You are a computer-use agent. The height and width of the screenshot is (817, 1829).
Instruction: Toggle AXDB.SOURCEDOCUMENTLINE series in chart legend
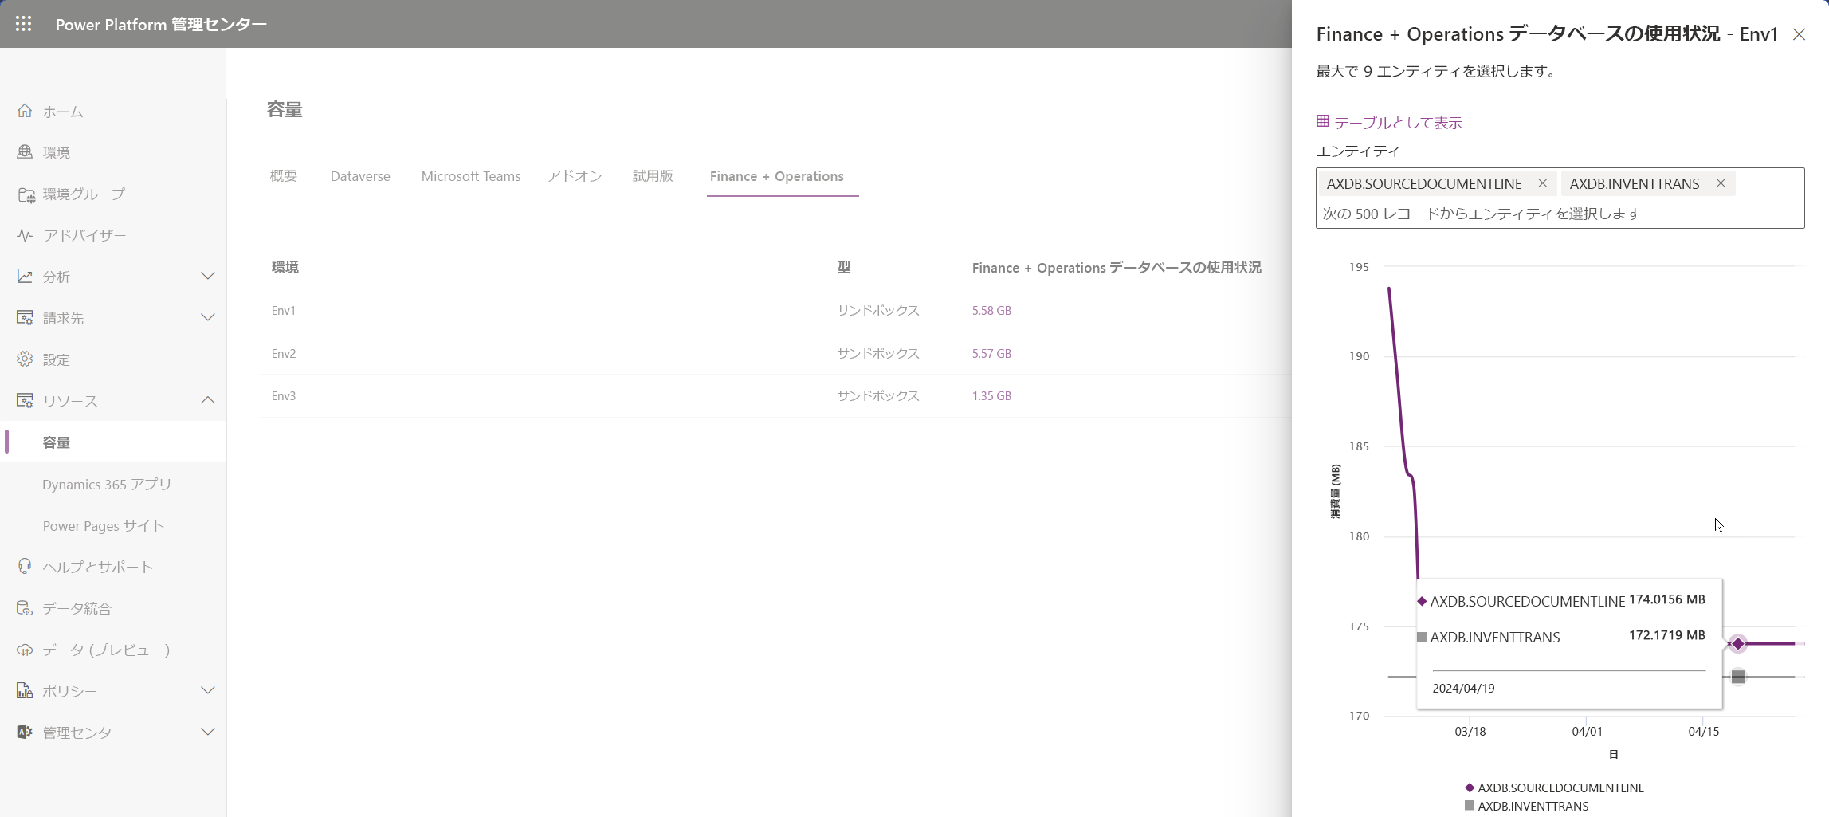coord(1554,788)
